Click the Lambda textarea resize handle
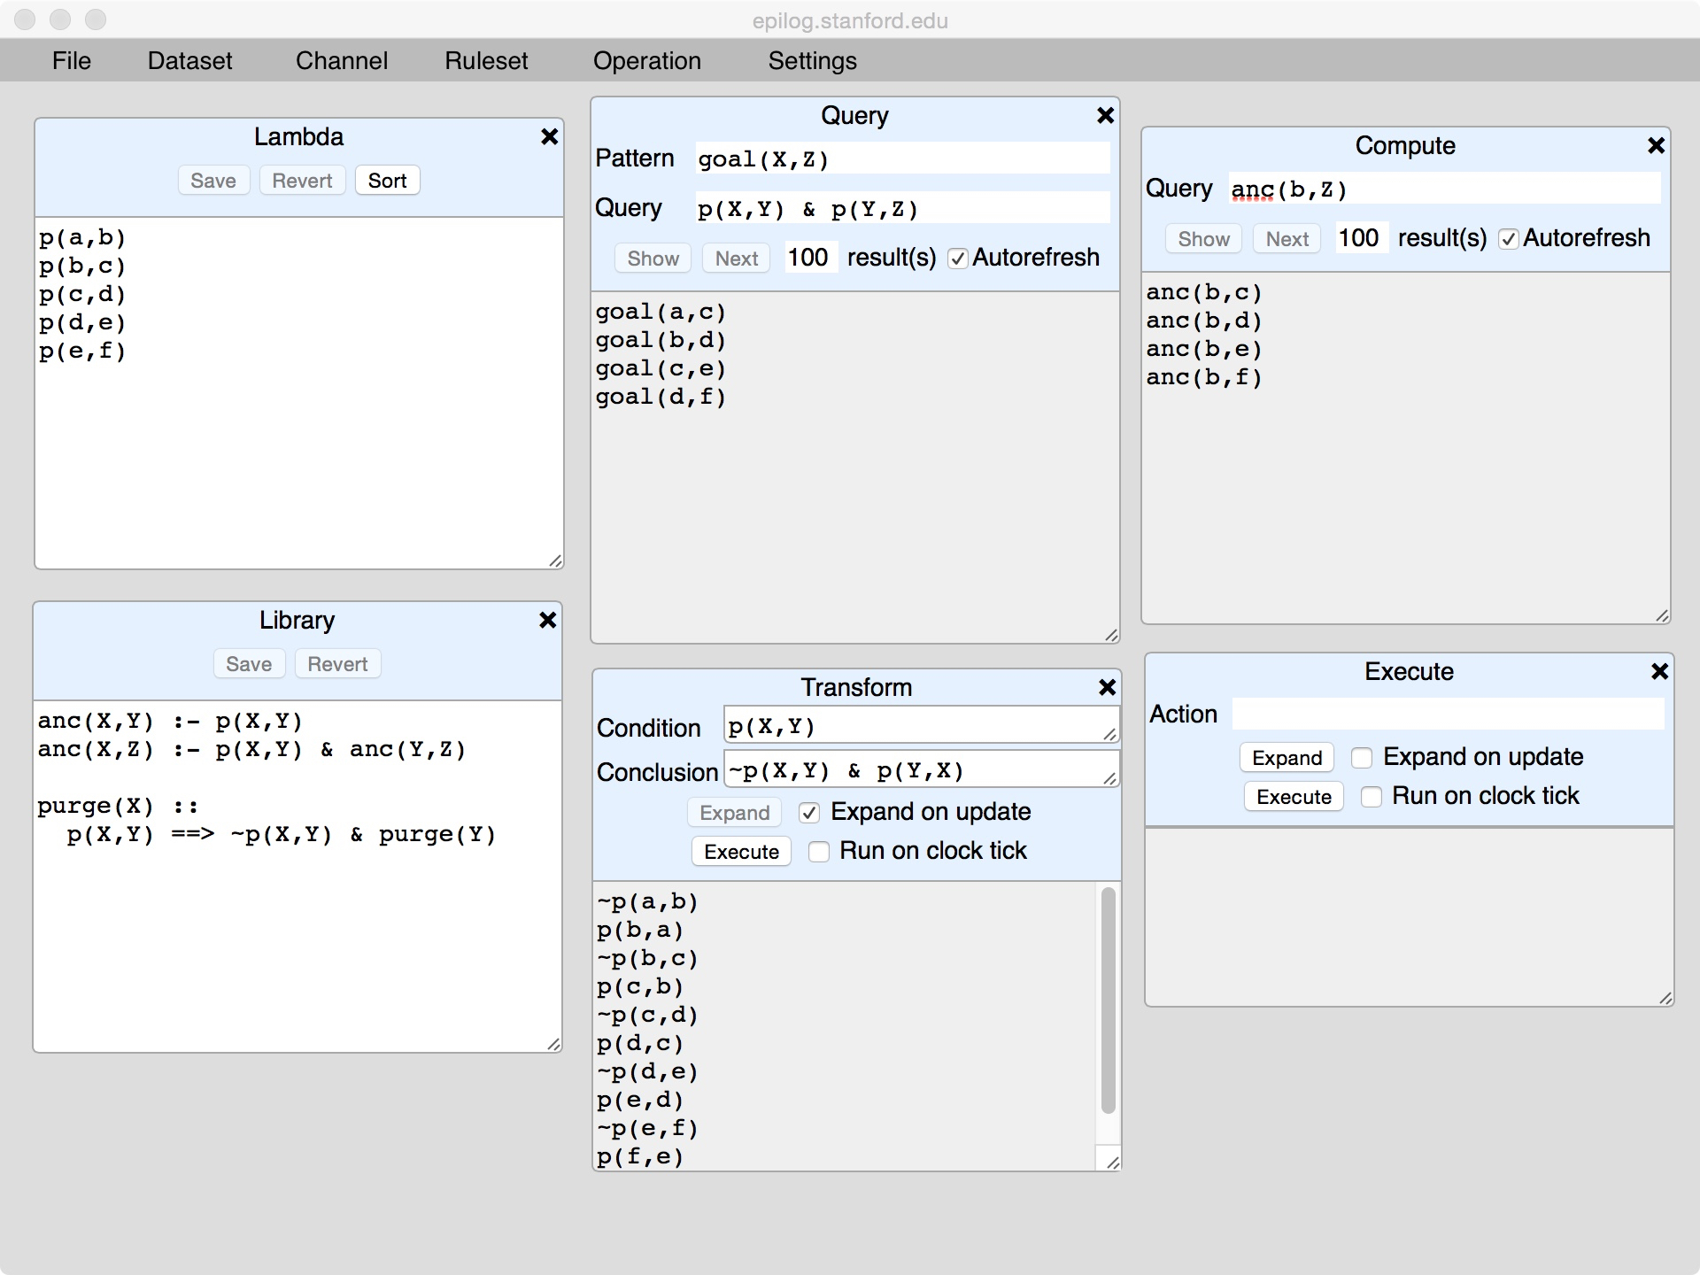1700x1275 pixels. 555,560
